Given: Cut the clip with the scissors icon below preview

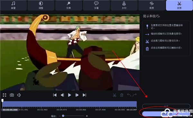Looking at the screenshot, I should (x=115, y=95).
